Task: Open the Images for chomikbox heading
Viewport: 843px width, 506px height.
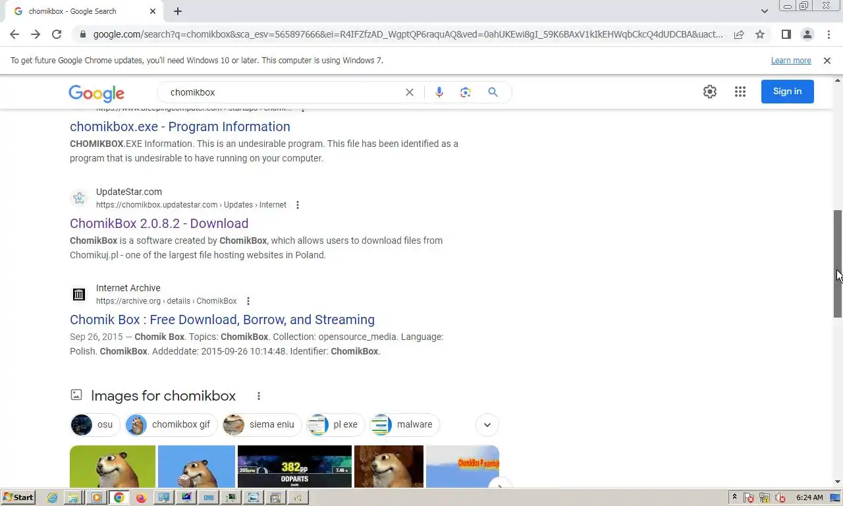Action: (x=163, y=396)
